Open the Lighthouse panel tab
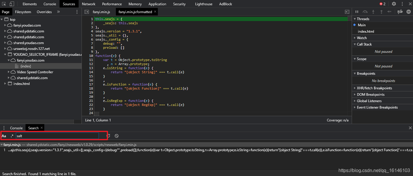The image size is (413, 176). 204,4
